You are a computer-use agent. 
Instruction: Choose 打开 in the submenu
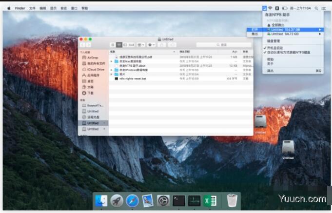(x=254, y=29)
